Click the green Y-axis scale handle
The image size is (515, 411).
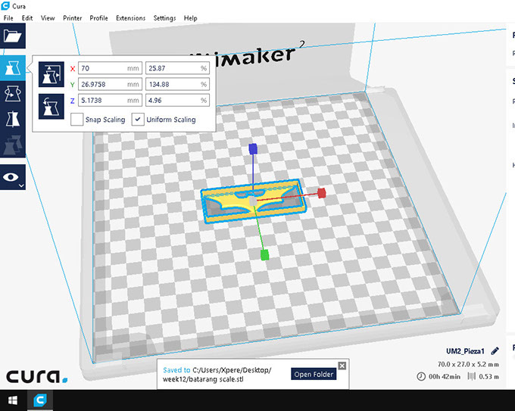[264, 255]
